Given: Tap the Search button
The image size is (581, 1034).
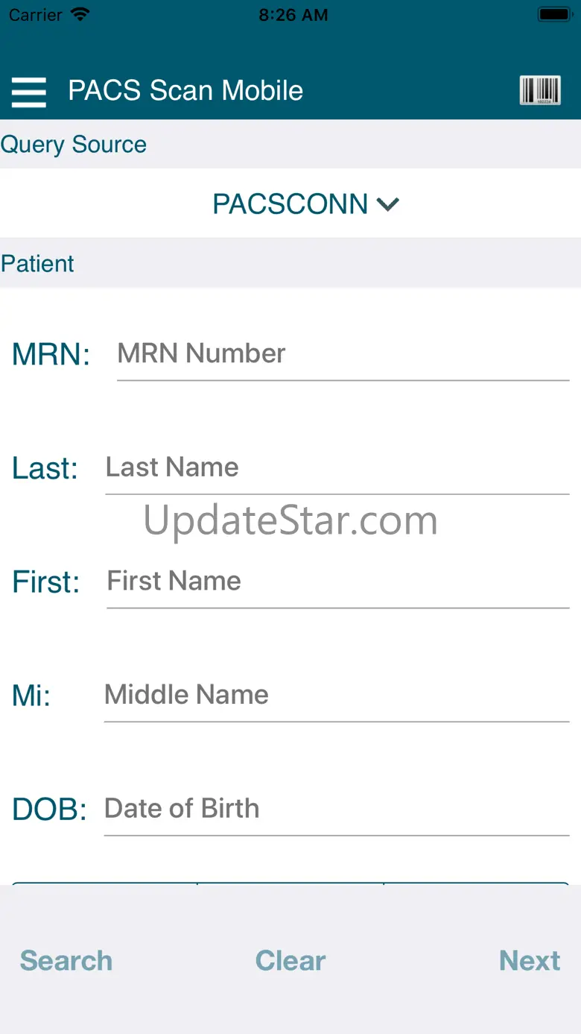Looking at the screenshot, I should [x=66, y=960].
